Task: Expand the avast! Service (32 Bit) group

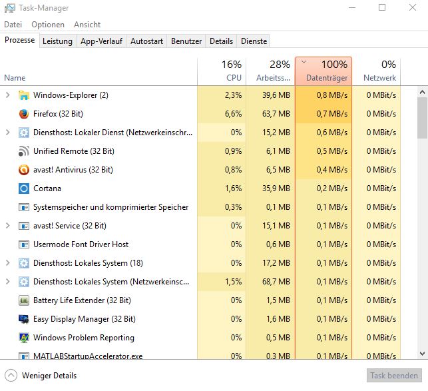Action: pos(7,226)
